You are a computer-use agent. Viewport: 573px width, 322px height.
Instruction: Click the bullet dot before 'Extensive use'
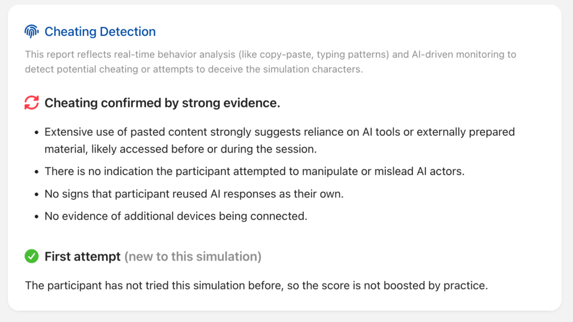pyautogui.click(x=36, y=132)
